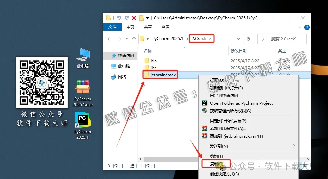Refresh the folder view
Image resolution: width=328 pixels, height=179 pixels.
pos(248,39)
